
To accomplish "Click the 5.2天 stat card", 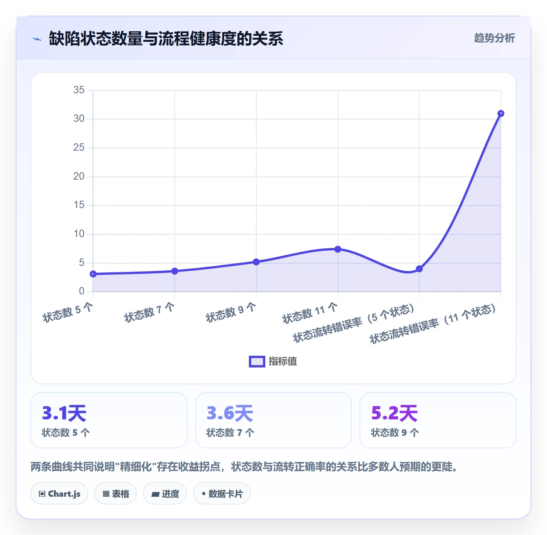I will tap(438, 420).
